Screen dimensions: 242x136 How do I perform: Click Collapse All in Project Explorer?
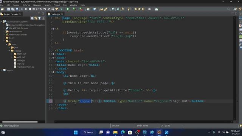(32, 19)
